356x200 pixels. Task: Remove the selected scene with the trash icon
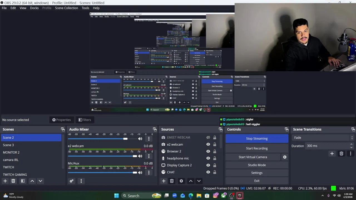(13, 181)
